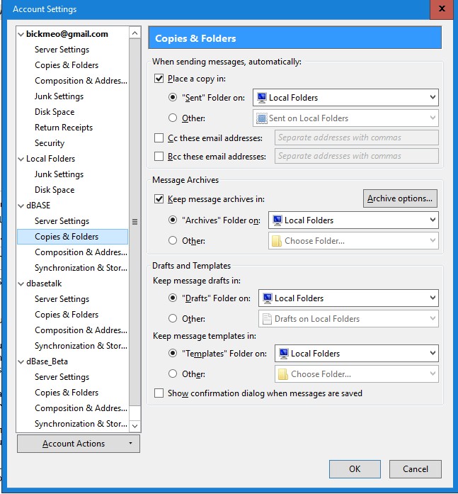The width and height of the screenshot is (458, 494).
Task: Close the Account Settings dialog
Action: pyautogui.click(x=442, y=9)
